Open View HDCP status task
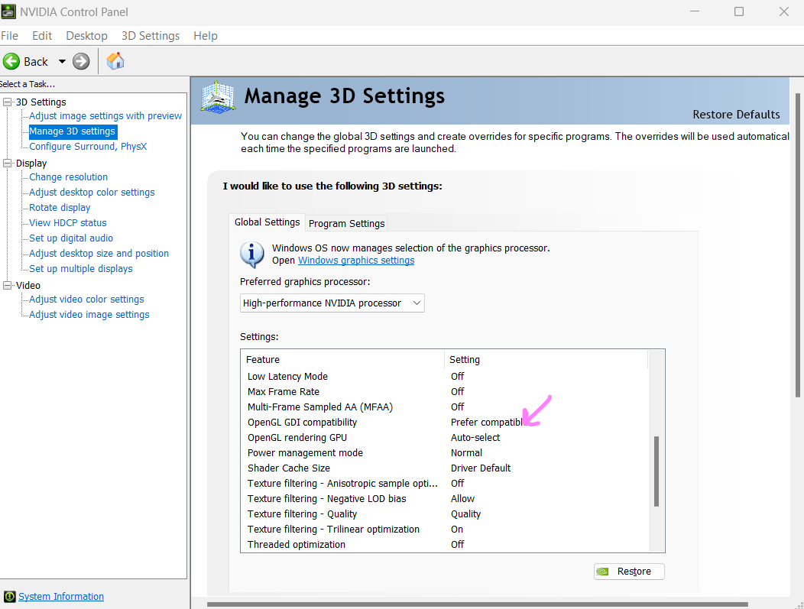This screenshot has height=609, width=804. tap(68, 223)
